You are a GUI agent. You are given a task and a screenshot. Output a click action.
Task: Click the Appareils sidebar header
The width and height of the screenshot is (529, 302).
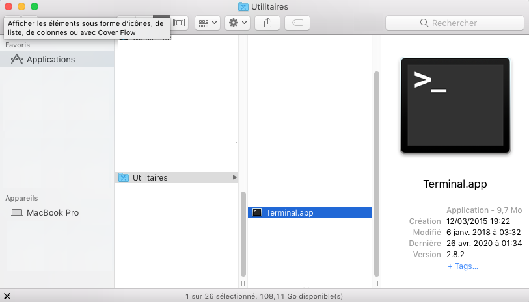21,198
